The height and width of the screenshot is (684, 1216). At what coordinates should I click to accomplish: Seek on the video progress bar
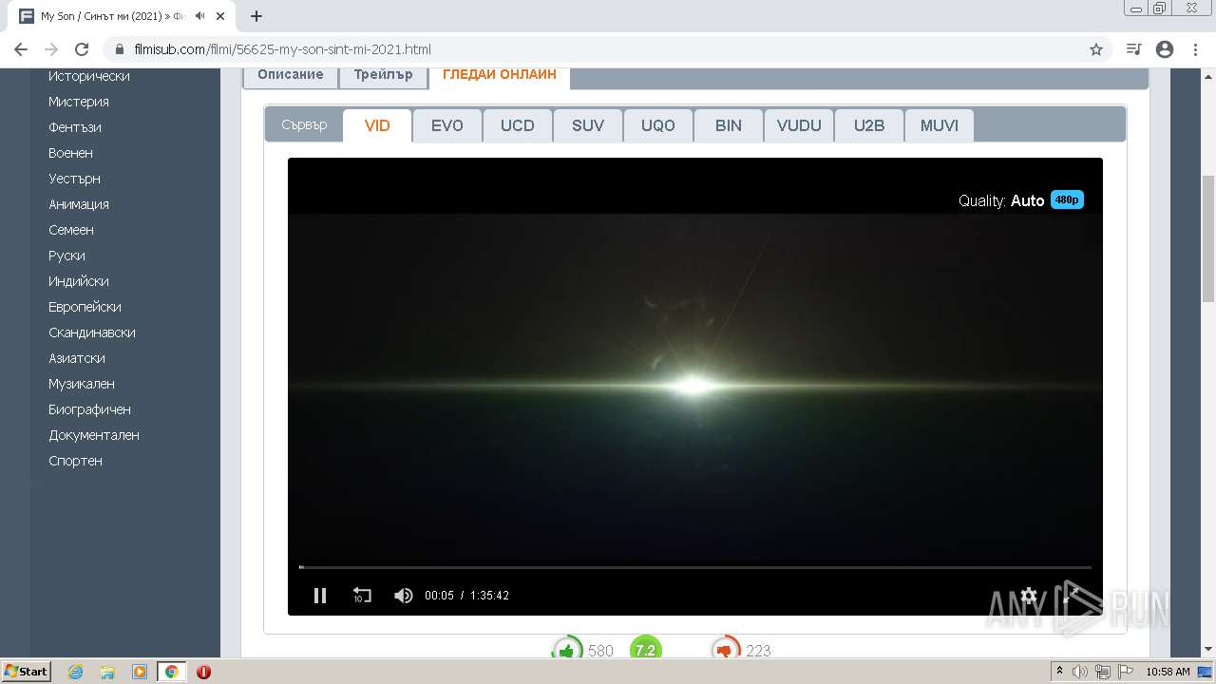(695, 567)
